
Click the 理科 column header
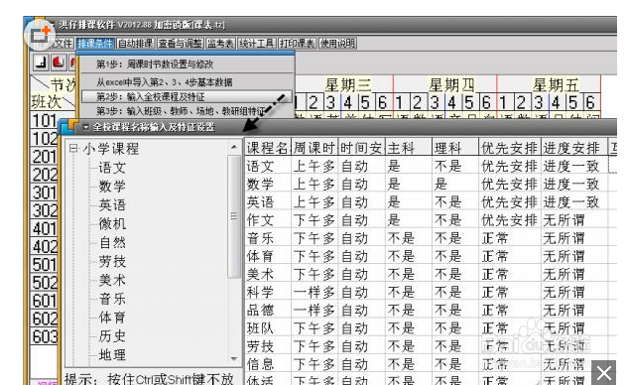click(455, 148)
